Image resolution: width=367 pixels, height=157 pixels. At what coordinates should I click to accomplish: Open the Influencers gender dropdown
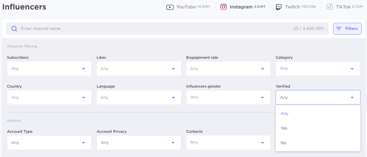[x=228, y=97]
